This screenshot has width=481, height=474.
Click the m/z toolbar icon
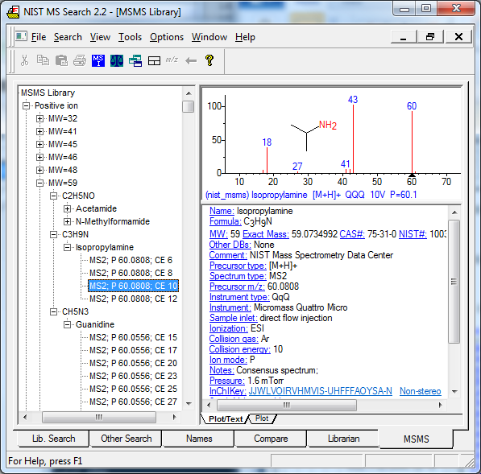point(172,60)
